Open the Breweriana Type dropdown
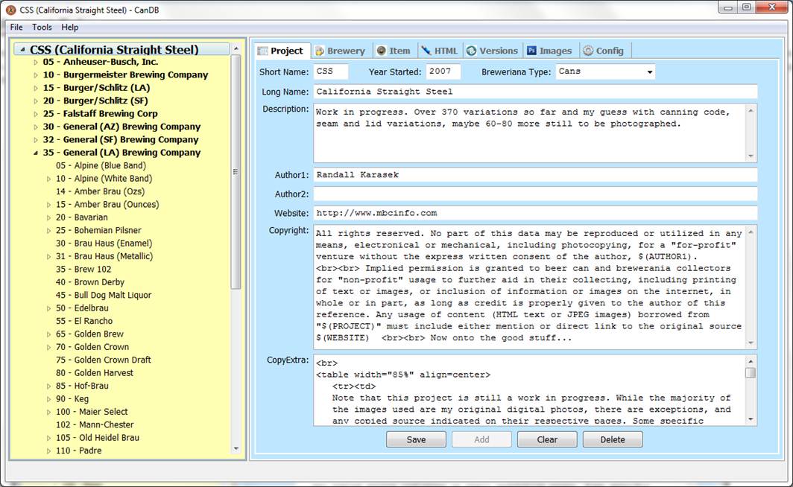Viewport: 793px width, 487px height. [650, 71]
